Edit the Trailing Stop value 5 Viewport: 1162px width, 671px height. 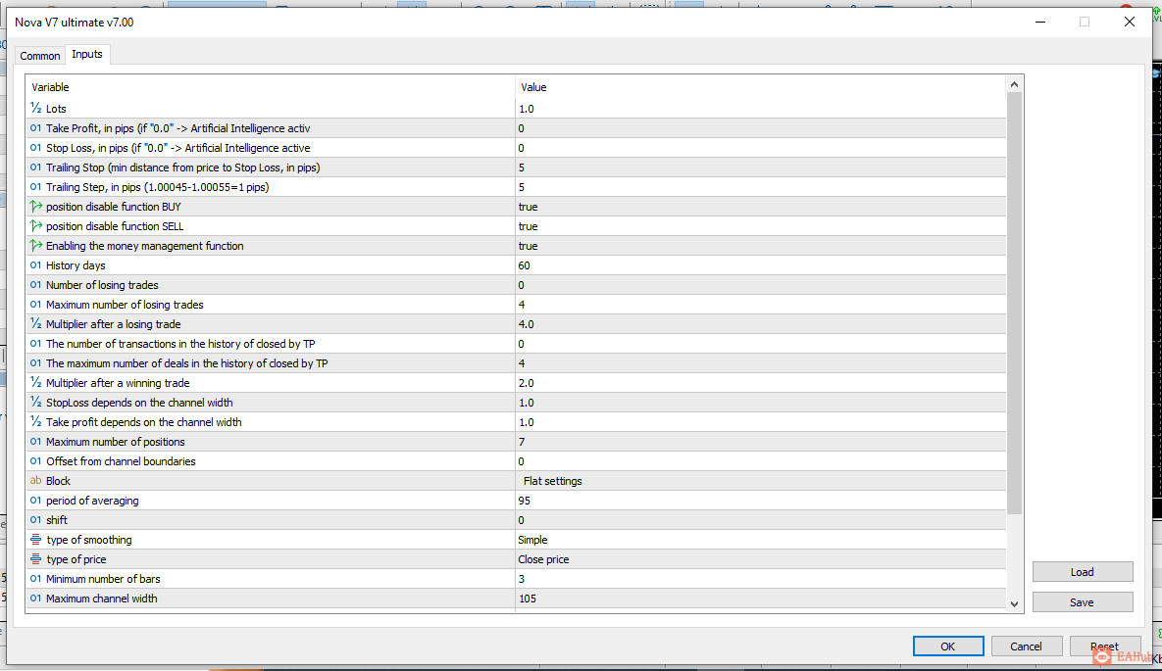(760, 168)
